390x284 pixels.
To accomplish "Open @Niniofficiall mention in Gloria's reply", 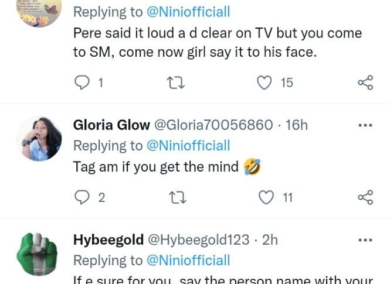I will pos(188,146).
